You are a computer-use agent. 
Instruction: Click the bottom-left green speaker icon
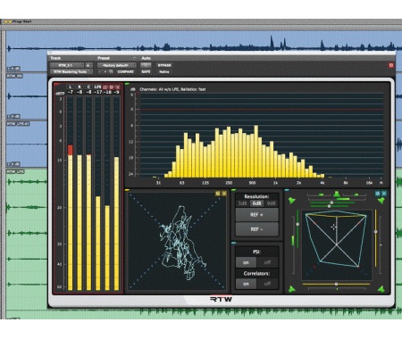[x=292, y=289]
